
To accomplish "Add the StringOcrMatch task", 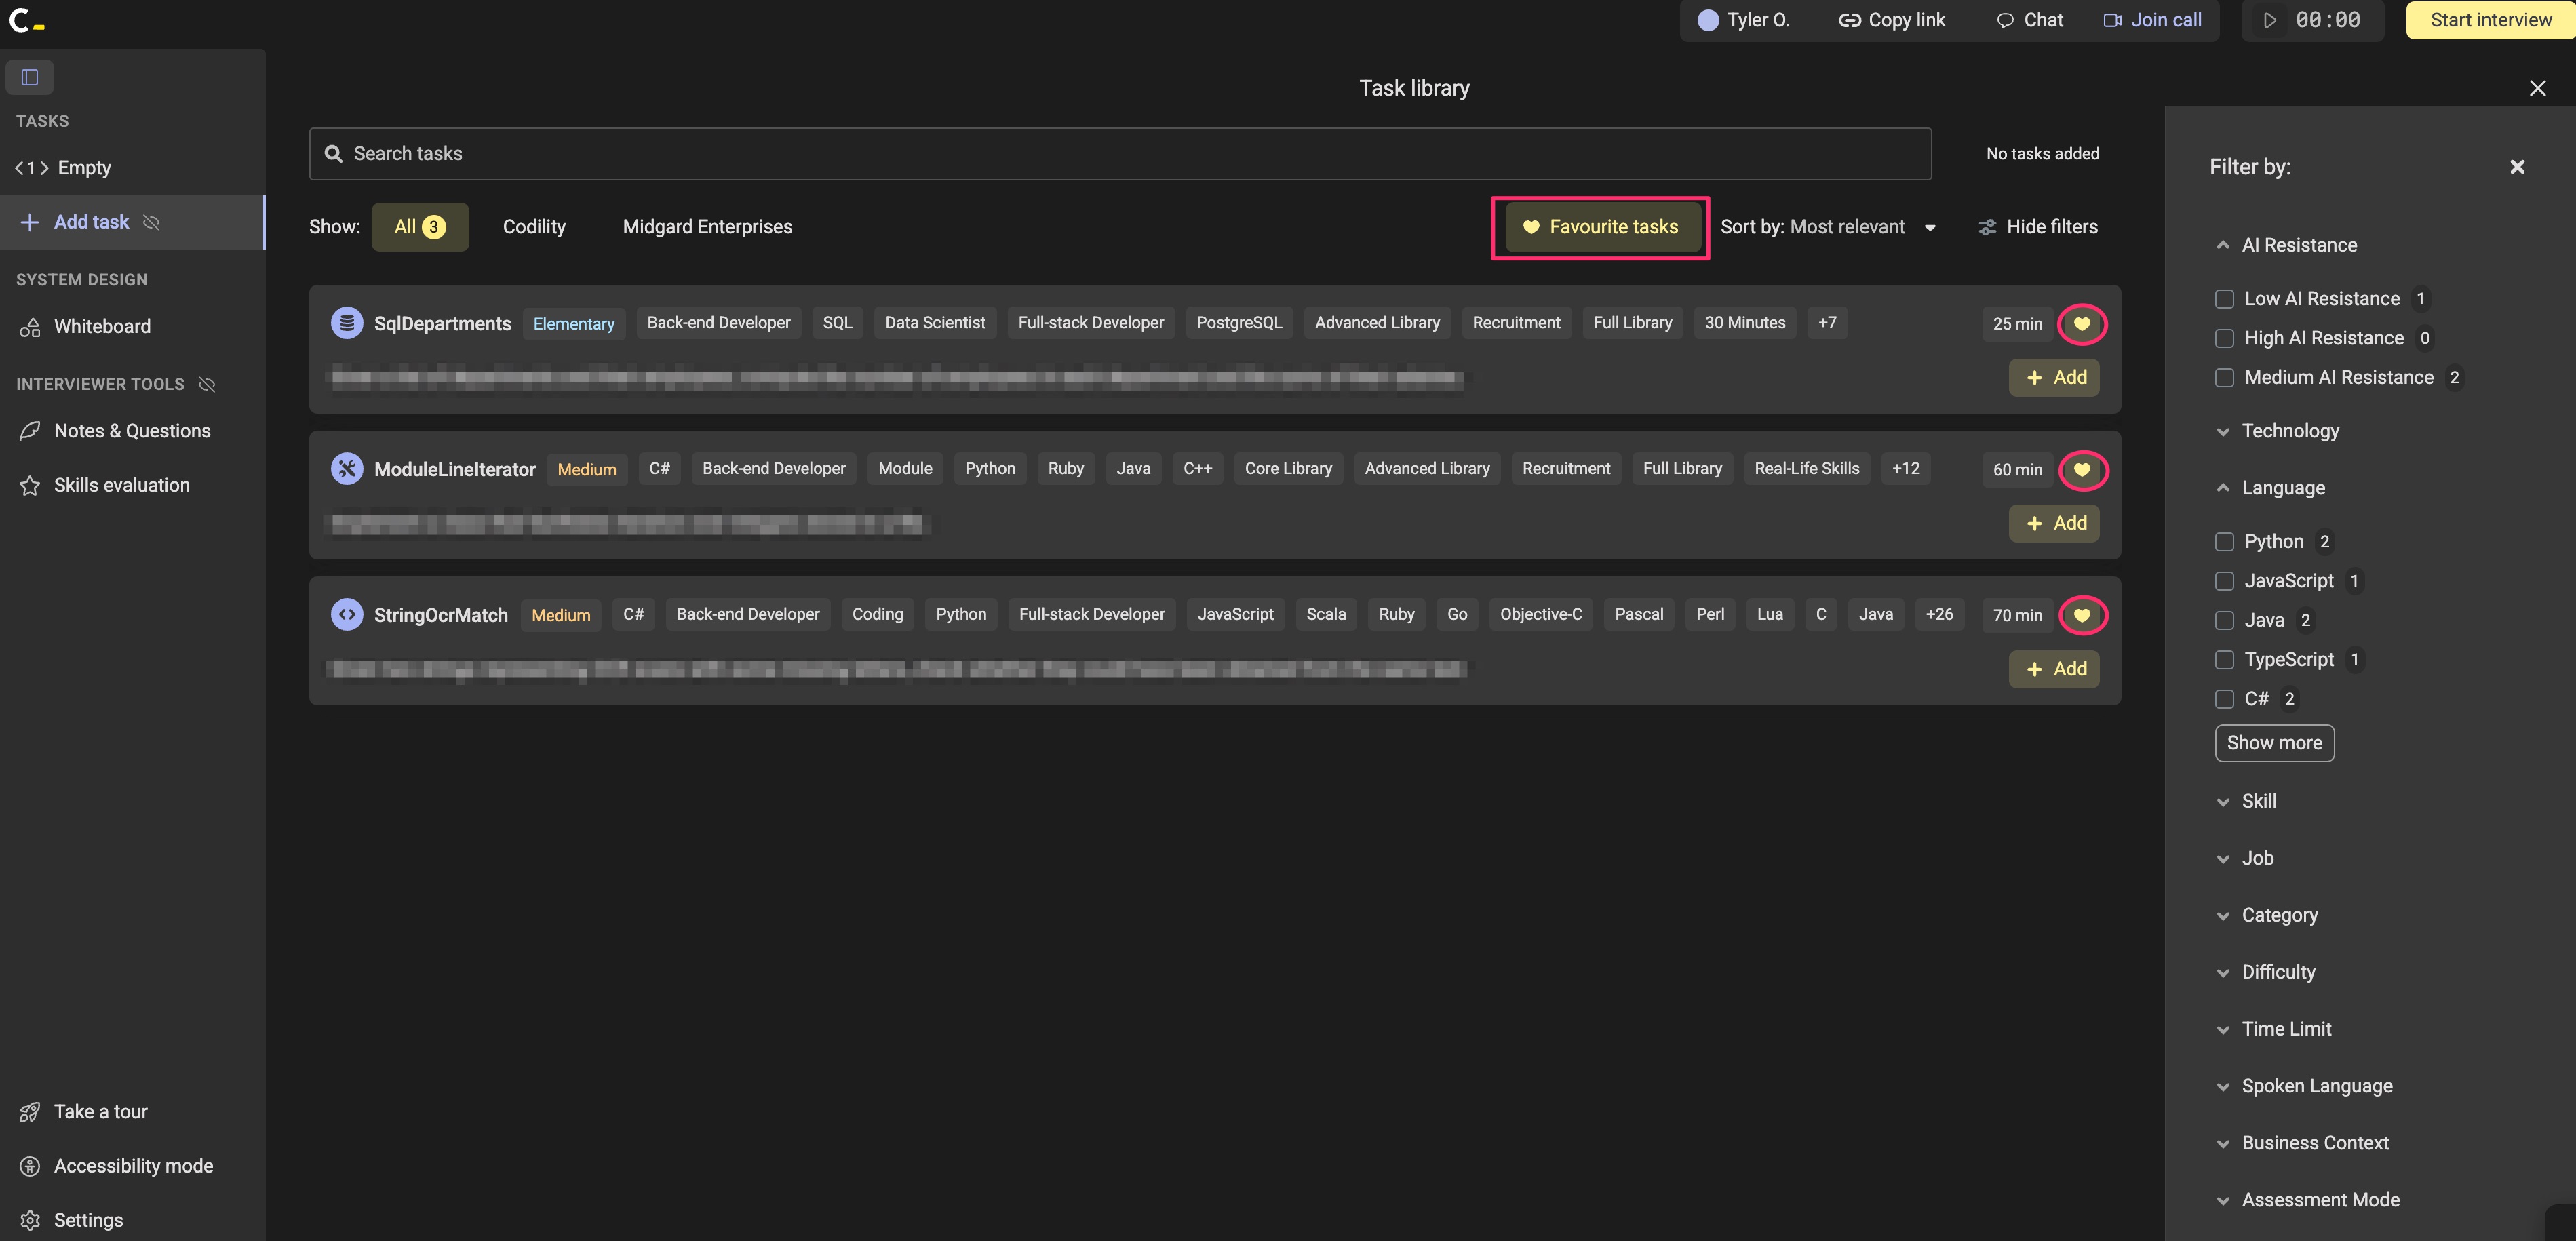I will coord(2054,669).
